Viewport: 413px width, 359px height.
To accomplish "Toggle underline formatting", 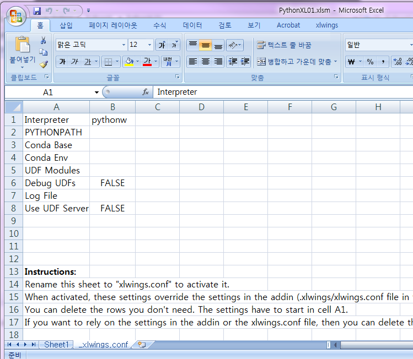I will [x=88, y=62].
